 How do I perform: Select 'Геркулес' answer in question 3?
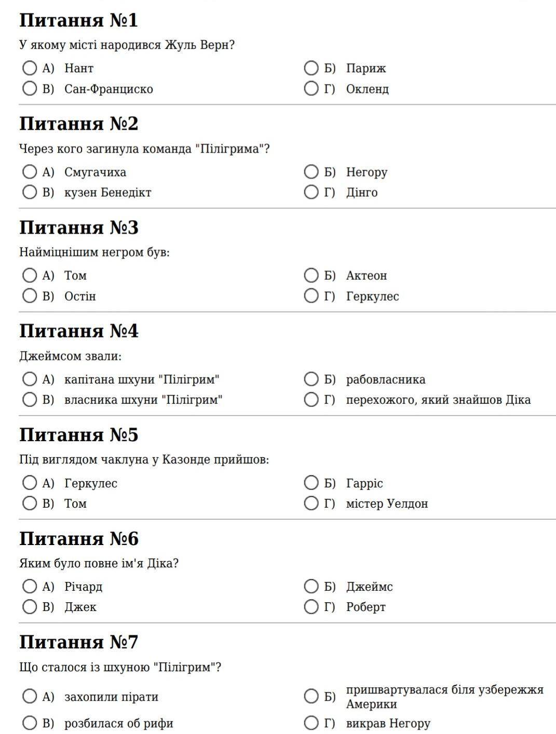[x=311, y=296]
